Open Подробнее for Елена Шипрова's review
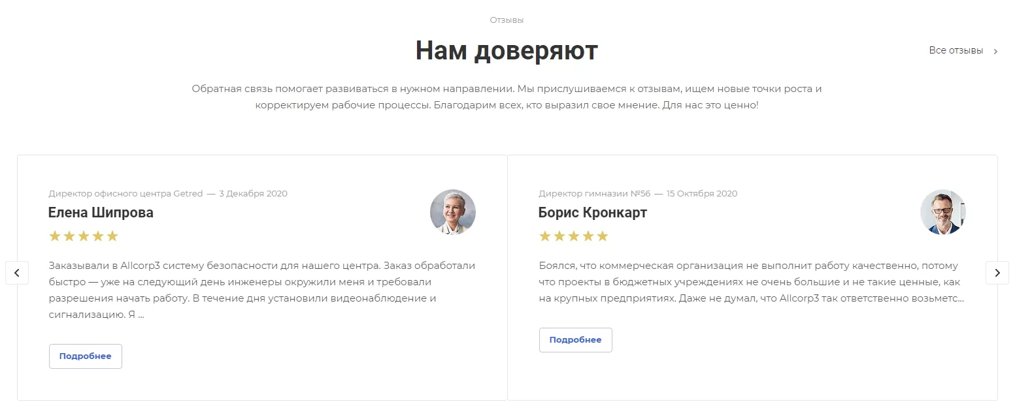Viewport: 1015px width, 406px height. click(x=86, y=356)
